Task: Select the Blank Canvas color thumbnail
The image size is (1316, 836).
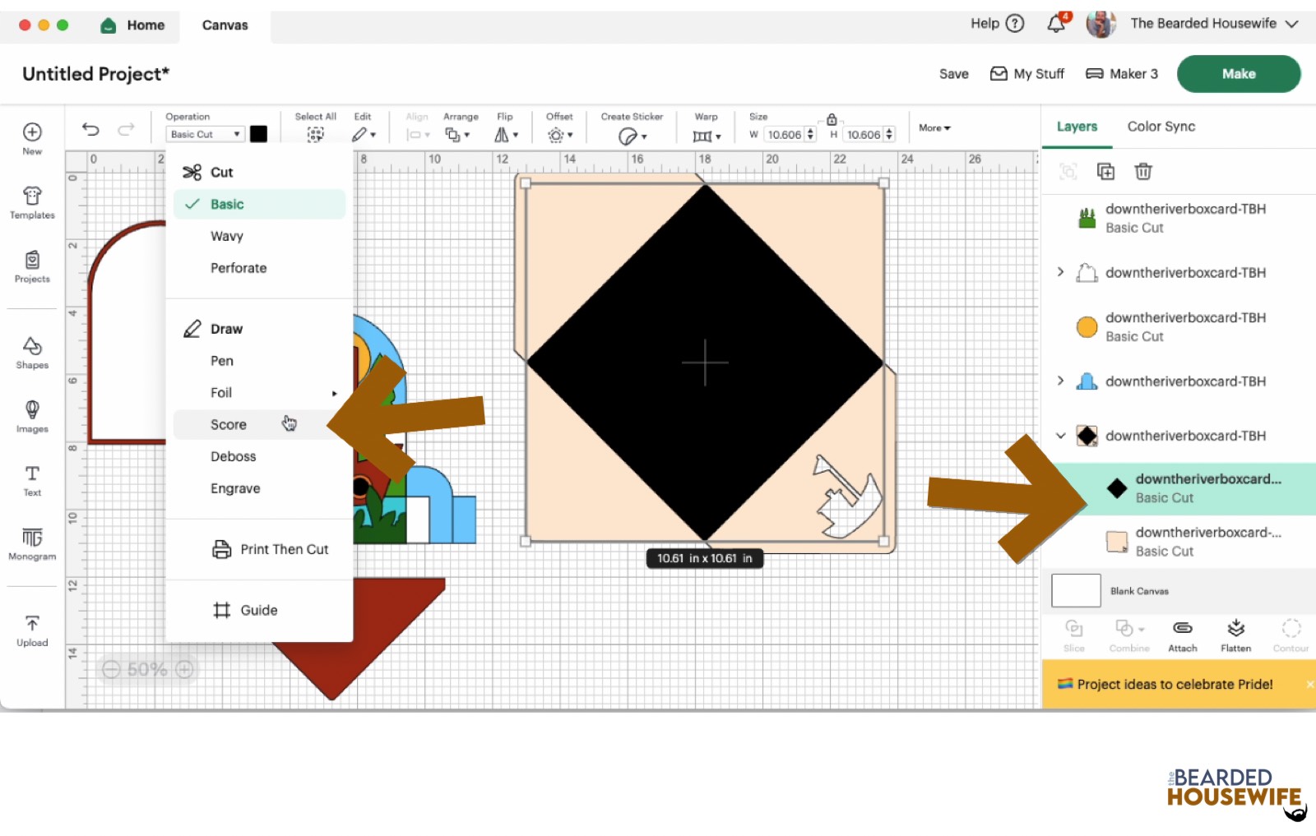Action: tap(1076, 590)
